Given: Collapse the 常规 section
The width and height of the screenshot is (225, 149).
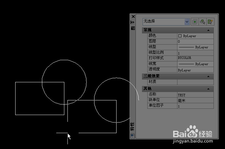Looking at the screenshot, I should (x=208, y=30).
